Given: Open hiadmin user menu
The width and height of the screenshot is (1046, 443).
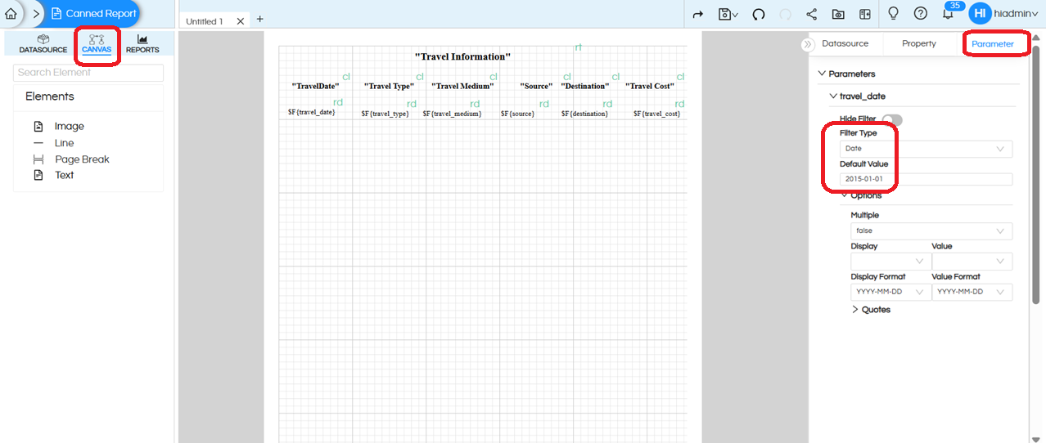Looking at the screenshot, I should click(x=1016, y=15).
